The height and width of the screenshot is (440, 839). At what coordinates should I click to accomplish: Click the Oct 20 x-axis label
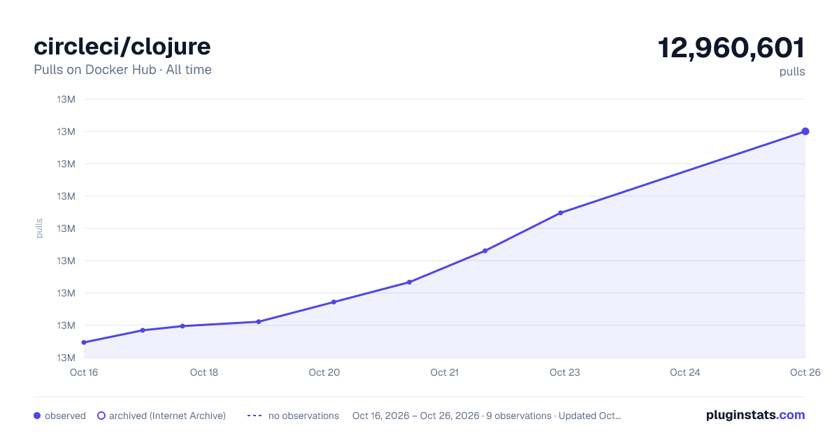pyautogui.click(x=324, y=372)
